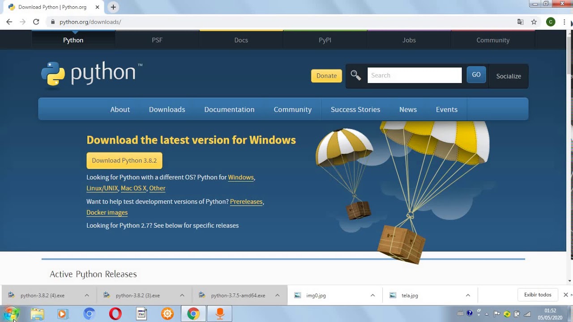Follow the Linux/UNIX link

(102, 188)
